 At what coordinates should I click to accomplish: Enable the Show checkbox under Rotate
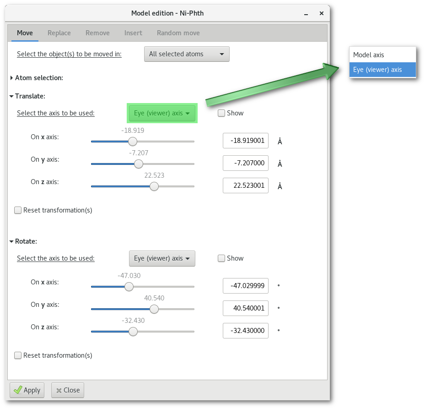221,258
